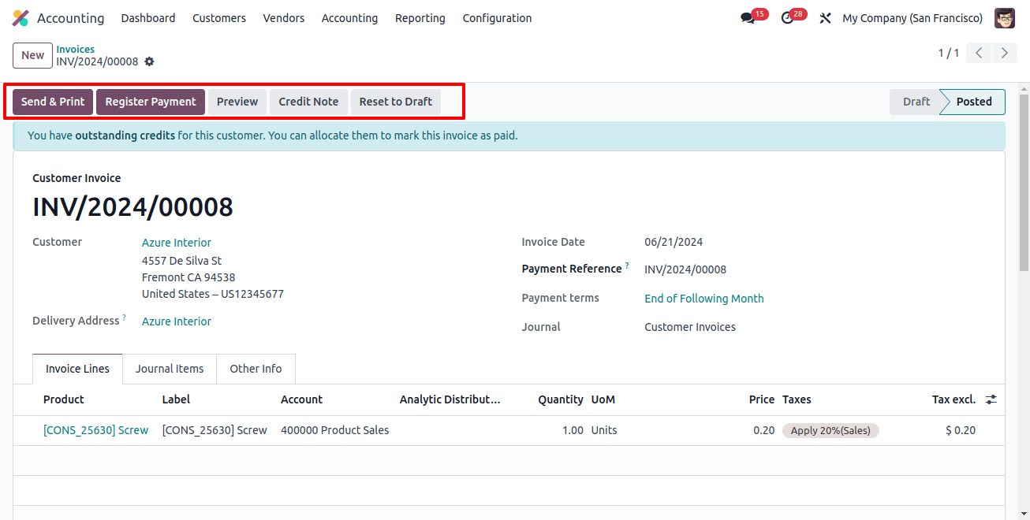Click the UoM column header
Image resolution: width=1030 pixels, height=520 pixels.
click(x=603, y=399)
